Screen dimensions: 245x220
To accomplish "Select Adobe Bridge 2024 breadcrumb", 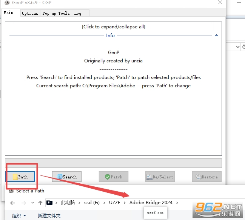I will click(151, 203).
